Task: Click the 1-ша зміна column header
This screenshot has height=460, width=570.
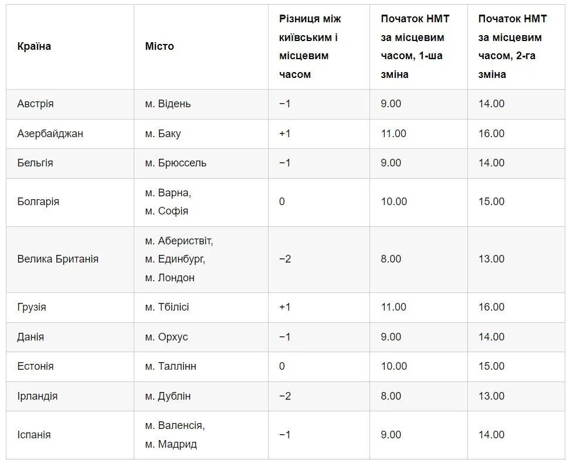Action: [415, 47]
